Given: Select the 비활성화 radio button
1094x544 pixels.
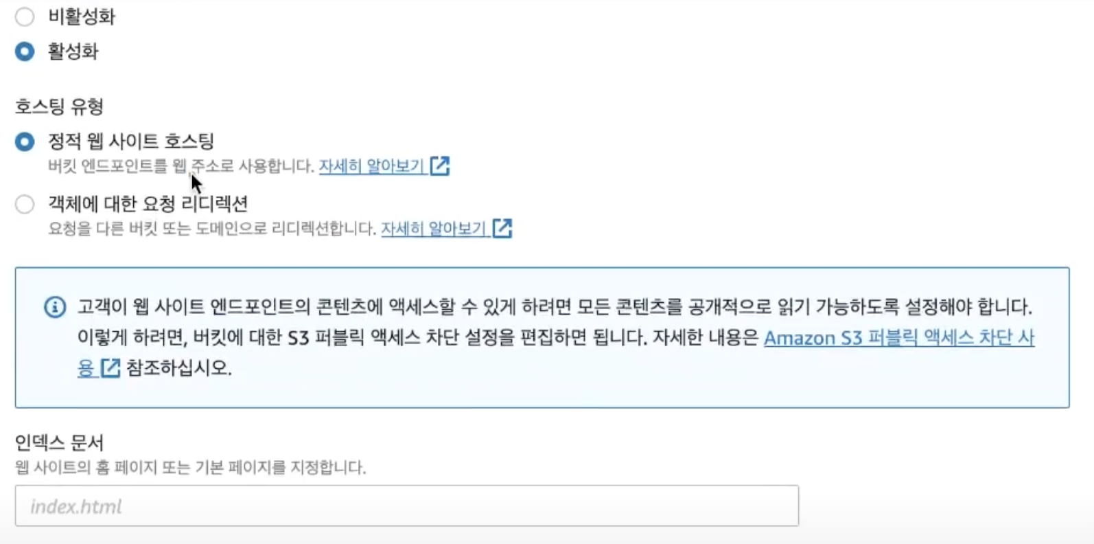Looking at the screenshot, I should [25, 16].
